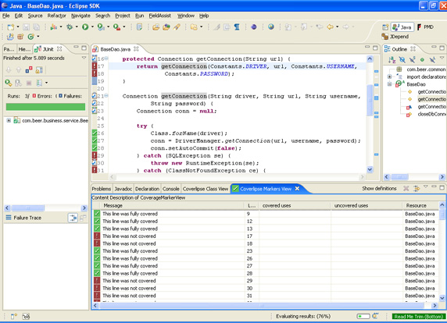Switch to the Coverlipse Class View tab
The height and width of the screenshot is (323, 447).
206,189
